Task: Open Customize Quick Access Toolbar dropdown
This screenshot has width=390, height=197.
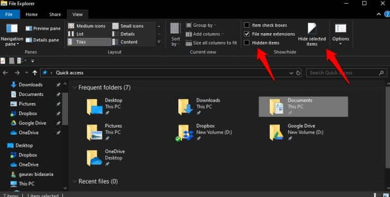Action: point(32,61)
